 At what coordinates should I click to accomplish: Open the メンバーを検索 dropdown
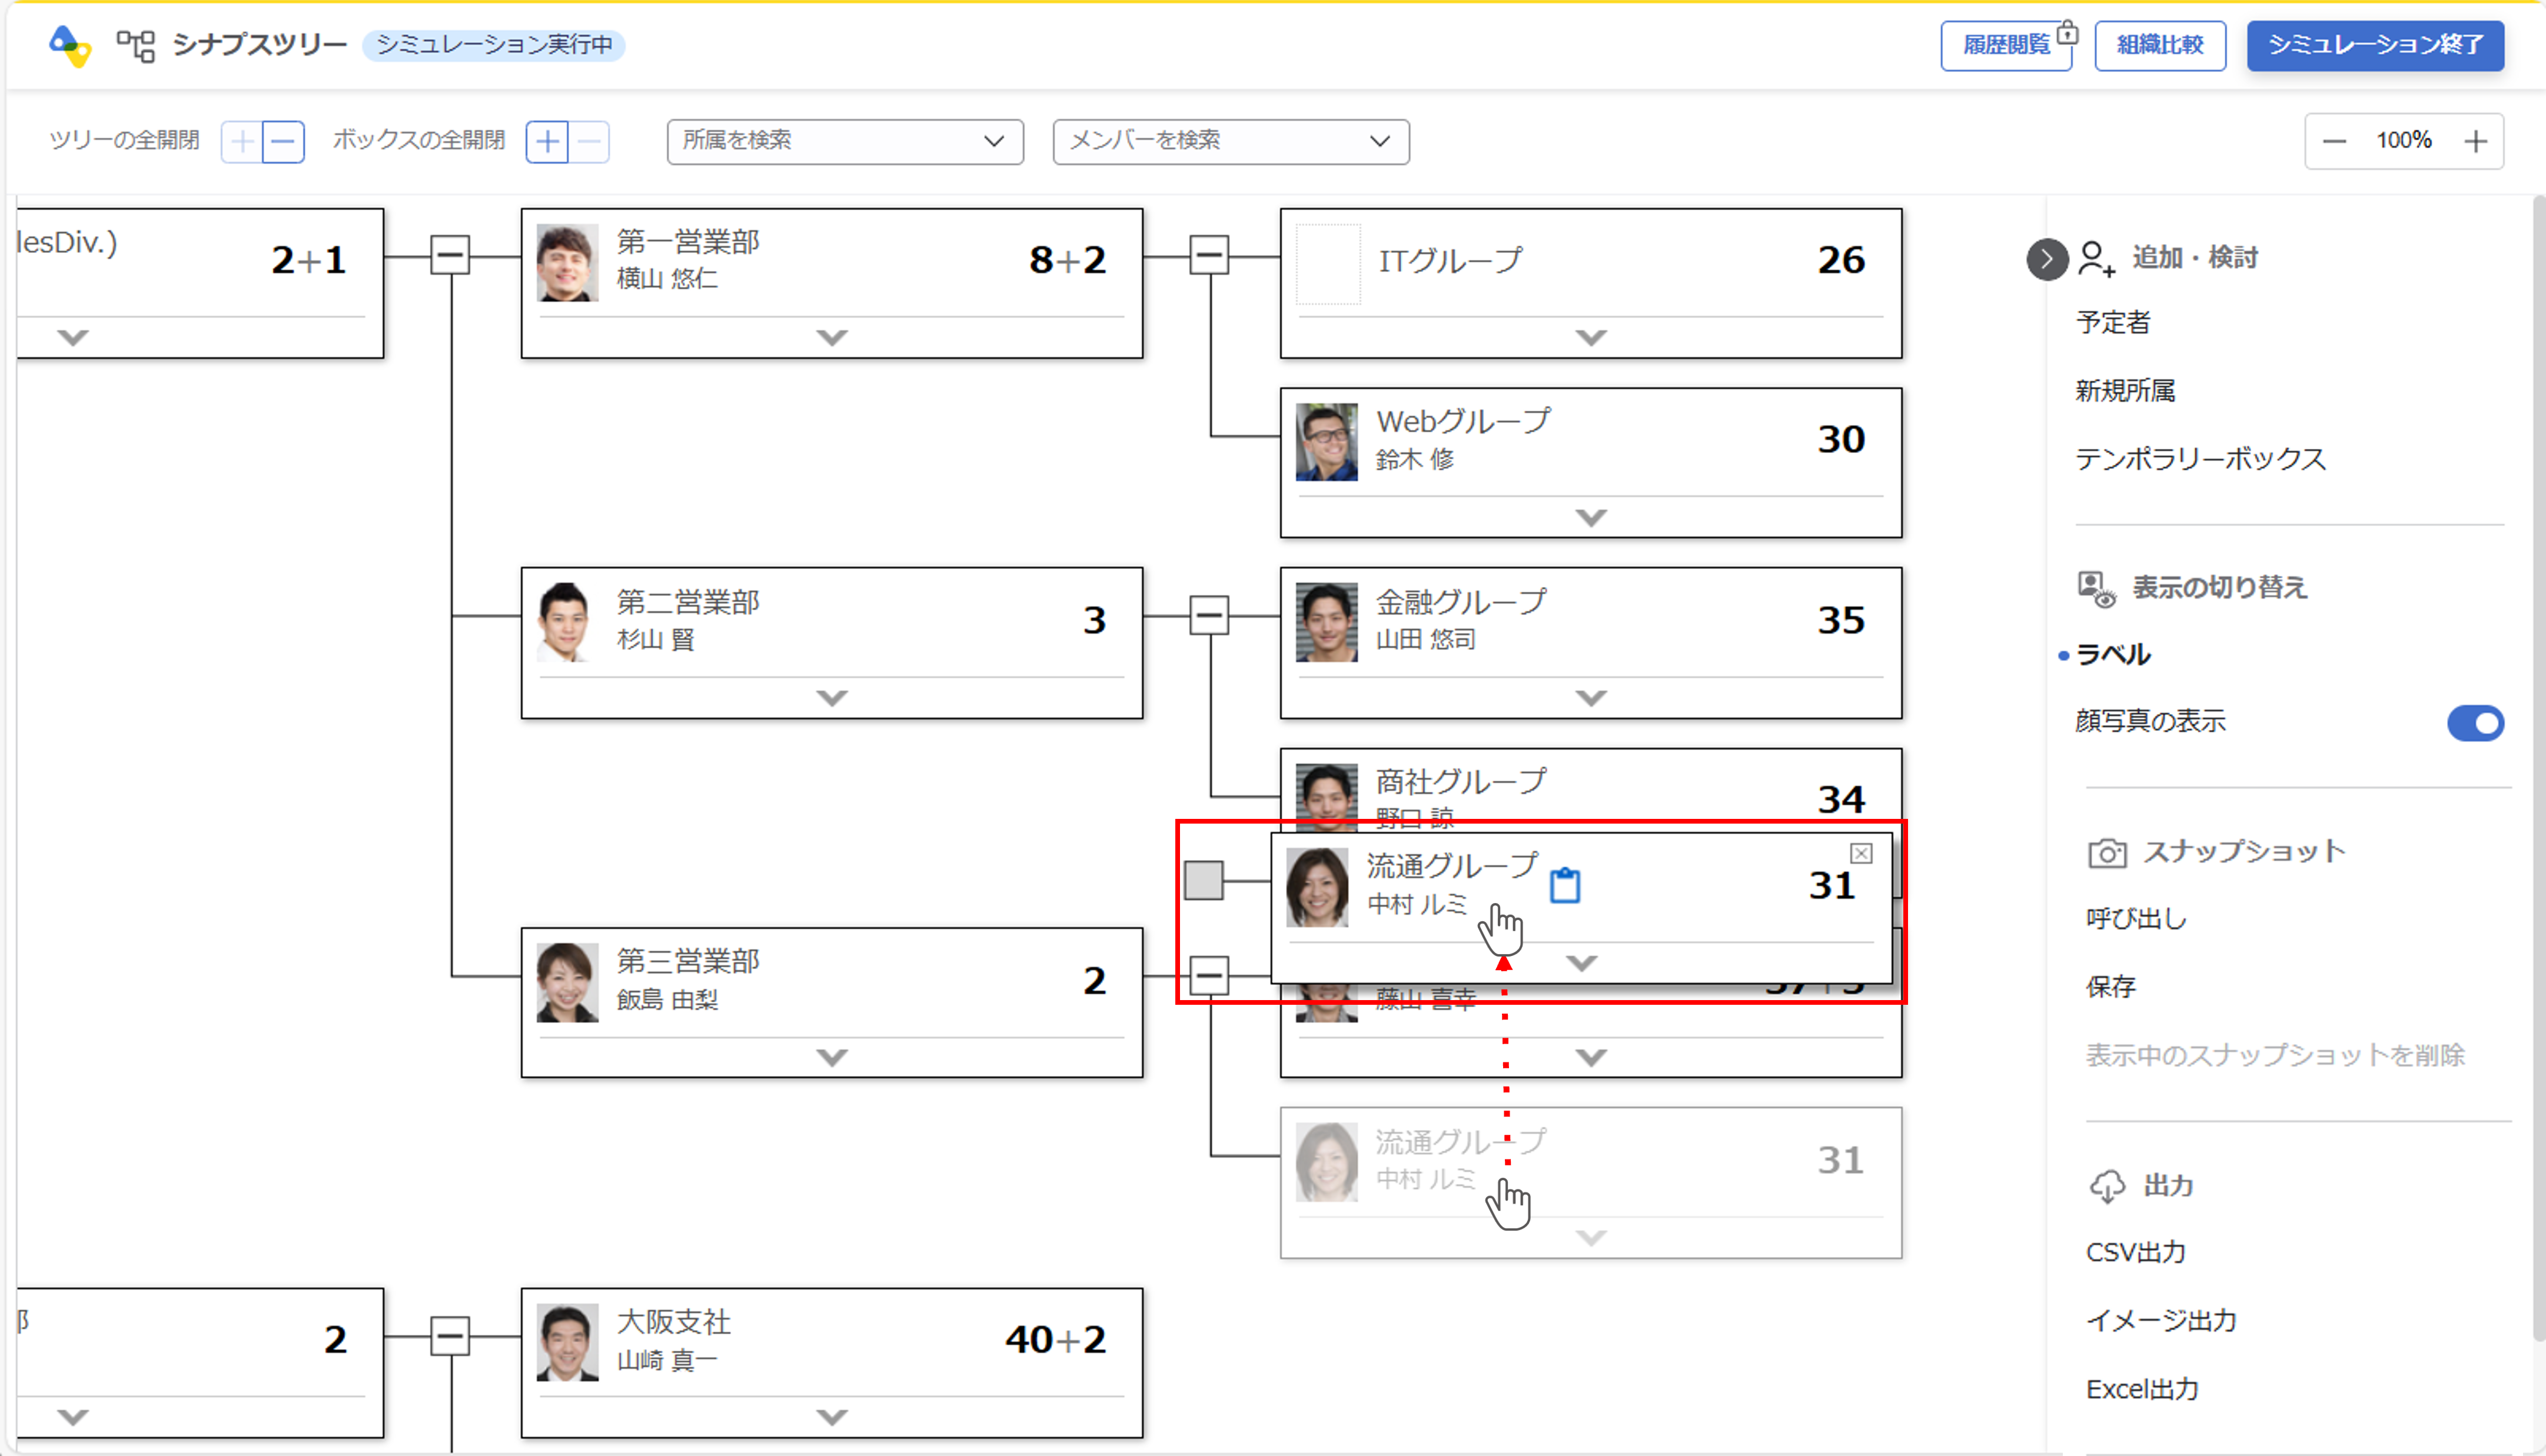1231,141
